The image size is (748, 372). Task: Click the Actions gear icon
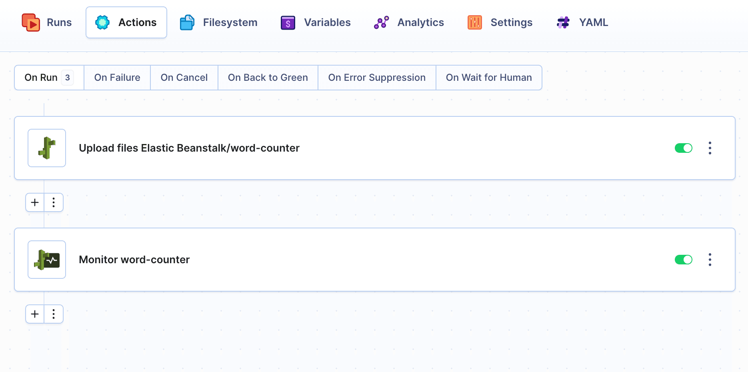pos(102,22)
